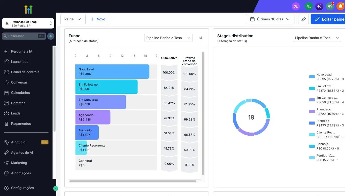Open the translation language icon

click(x=296, y=7)
